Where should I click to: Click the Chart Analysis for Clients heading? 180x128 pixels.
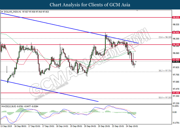pos(90,5)
